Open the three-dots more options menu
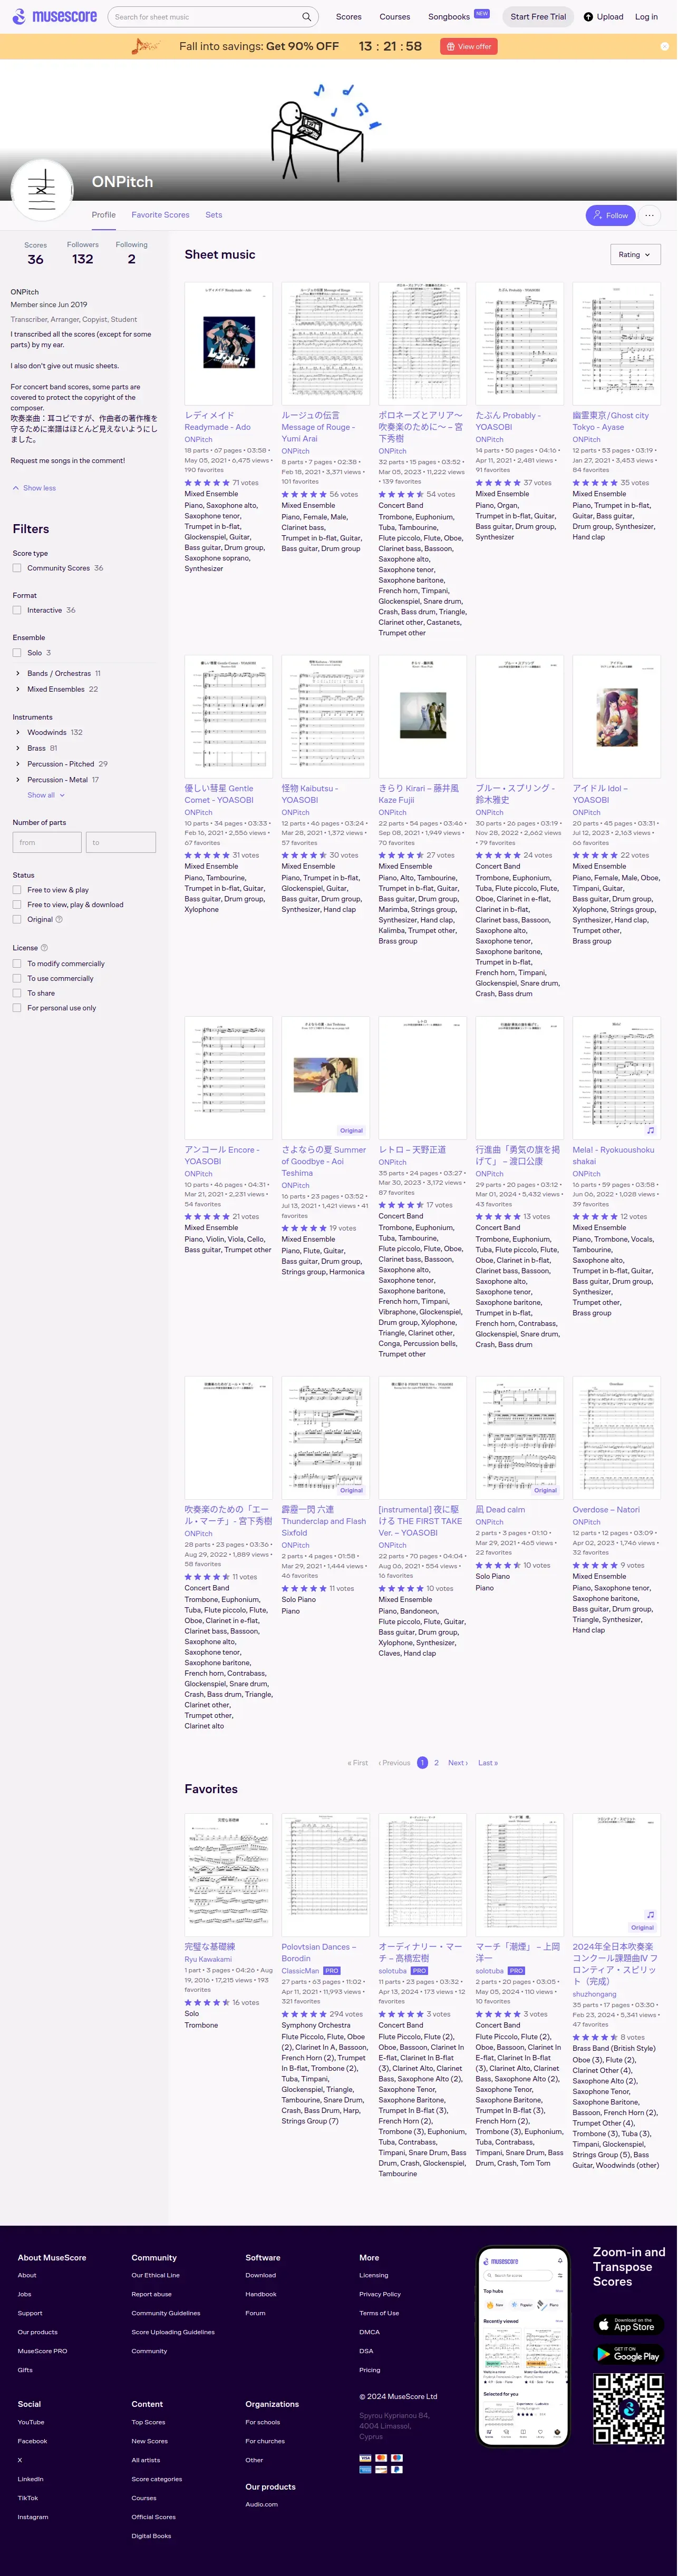The image size is (678, 2576). 649,215
